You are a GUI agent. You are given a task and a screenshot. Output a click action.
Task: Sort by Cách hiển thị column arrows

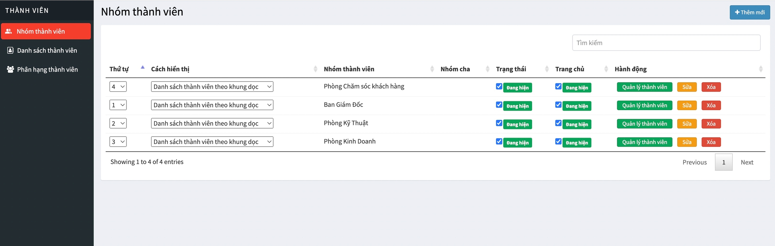[x=315, y=69]
